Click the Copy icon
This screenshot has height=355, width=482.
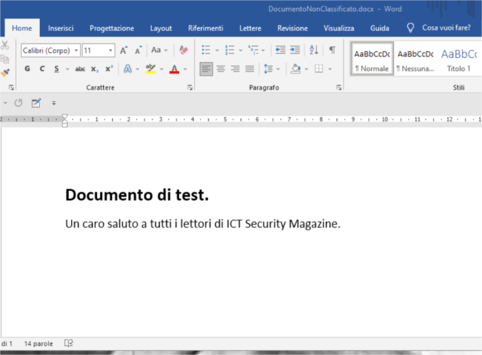click(x=4, y=59)
